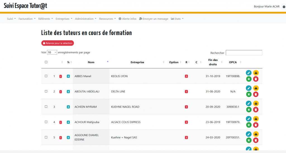This screenshot has height=153, width=286.
Task: Edit ACHEEN MYRIAM via the pencil icon
Action: click(x=249, y=103)
